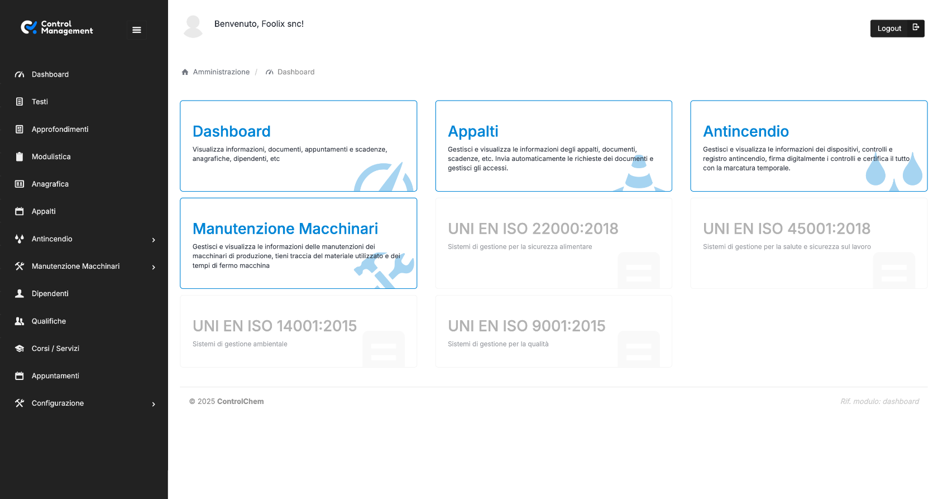938x499 pixels.
Task: Click the Amministrazione breadcrumb link
Action: pyautogui.click(x=221, y=72)
